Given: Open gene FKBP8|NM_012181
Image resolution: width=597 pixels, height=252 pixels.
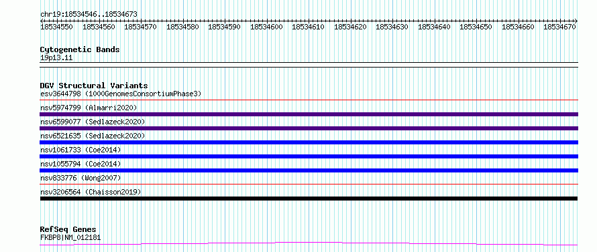Looking at the screenshot, I should tap(70, 238).
